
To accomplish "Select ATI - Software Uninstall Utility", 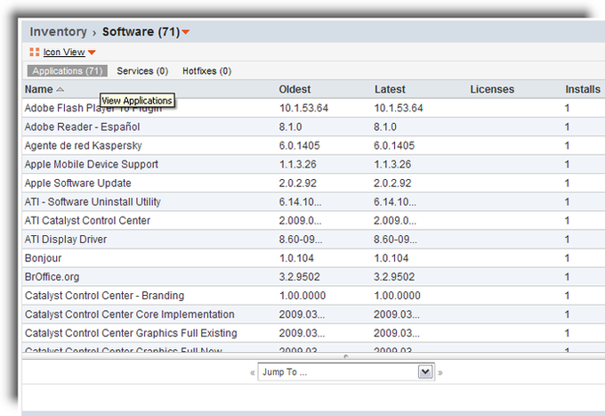I will click(93, 202).
